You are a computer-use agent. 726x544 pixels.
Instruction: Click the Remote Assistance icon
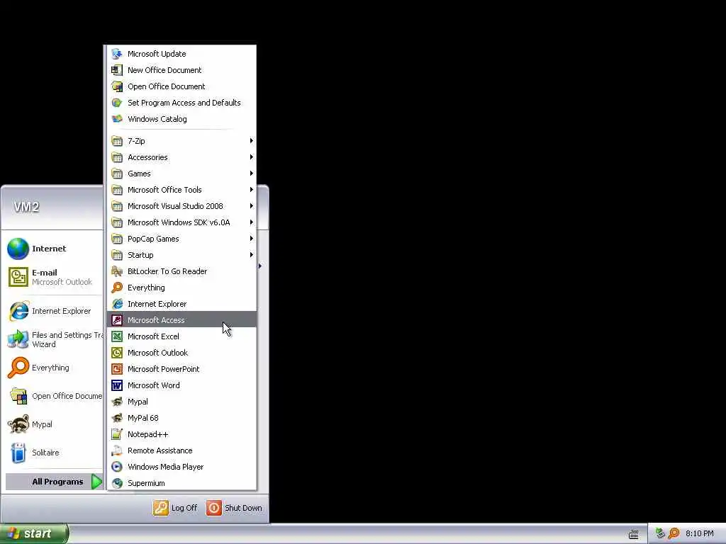click(117, 450)
